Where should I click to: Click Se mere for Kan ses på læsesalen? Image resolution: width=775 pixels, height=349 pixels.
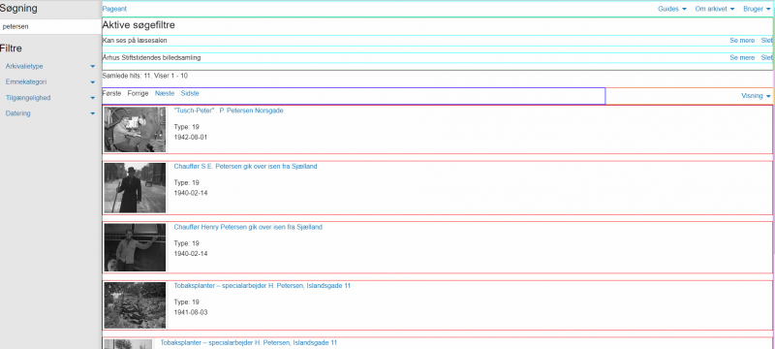coord(742,41)
